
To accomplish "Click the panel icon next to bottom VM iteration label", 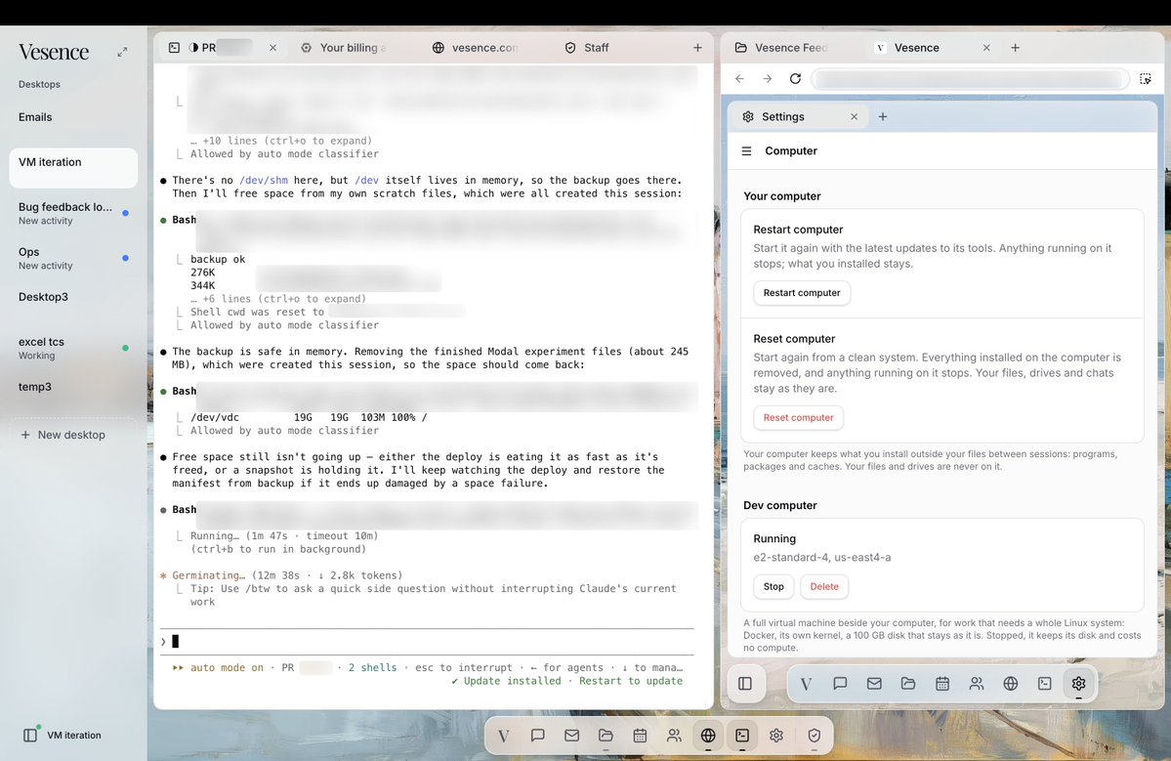I will click(x=30, y=735).
